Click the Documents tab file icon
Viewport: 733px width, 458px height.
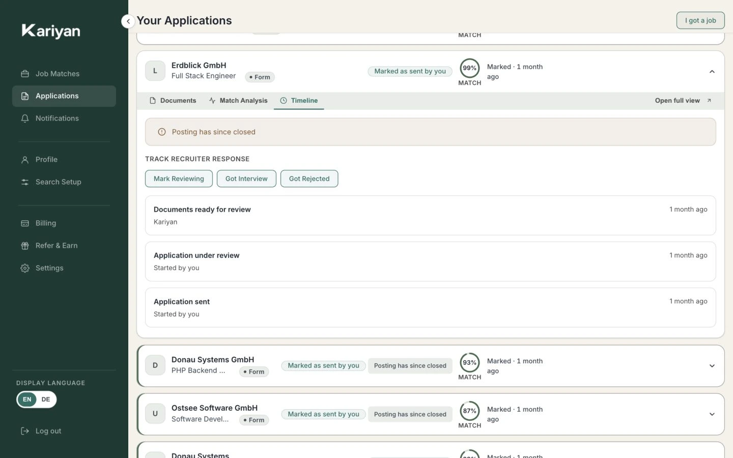[153, 101]
